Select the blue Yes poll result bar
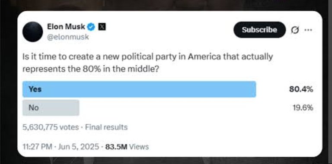332x164 pixels. [x=139, y=89]
